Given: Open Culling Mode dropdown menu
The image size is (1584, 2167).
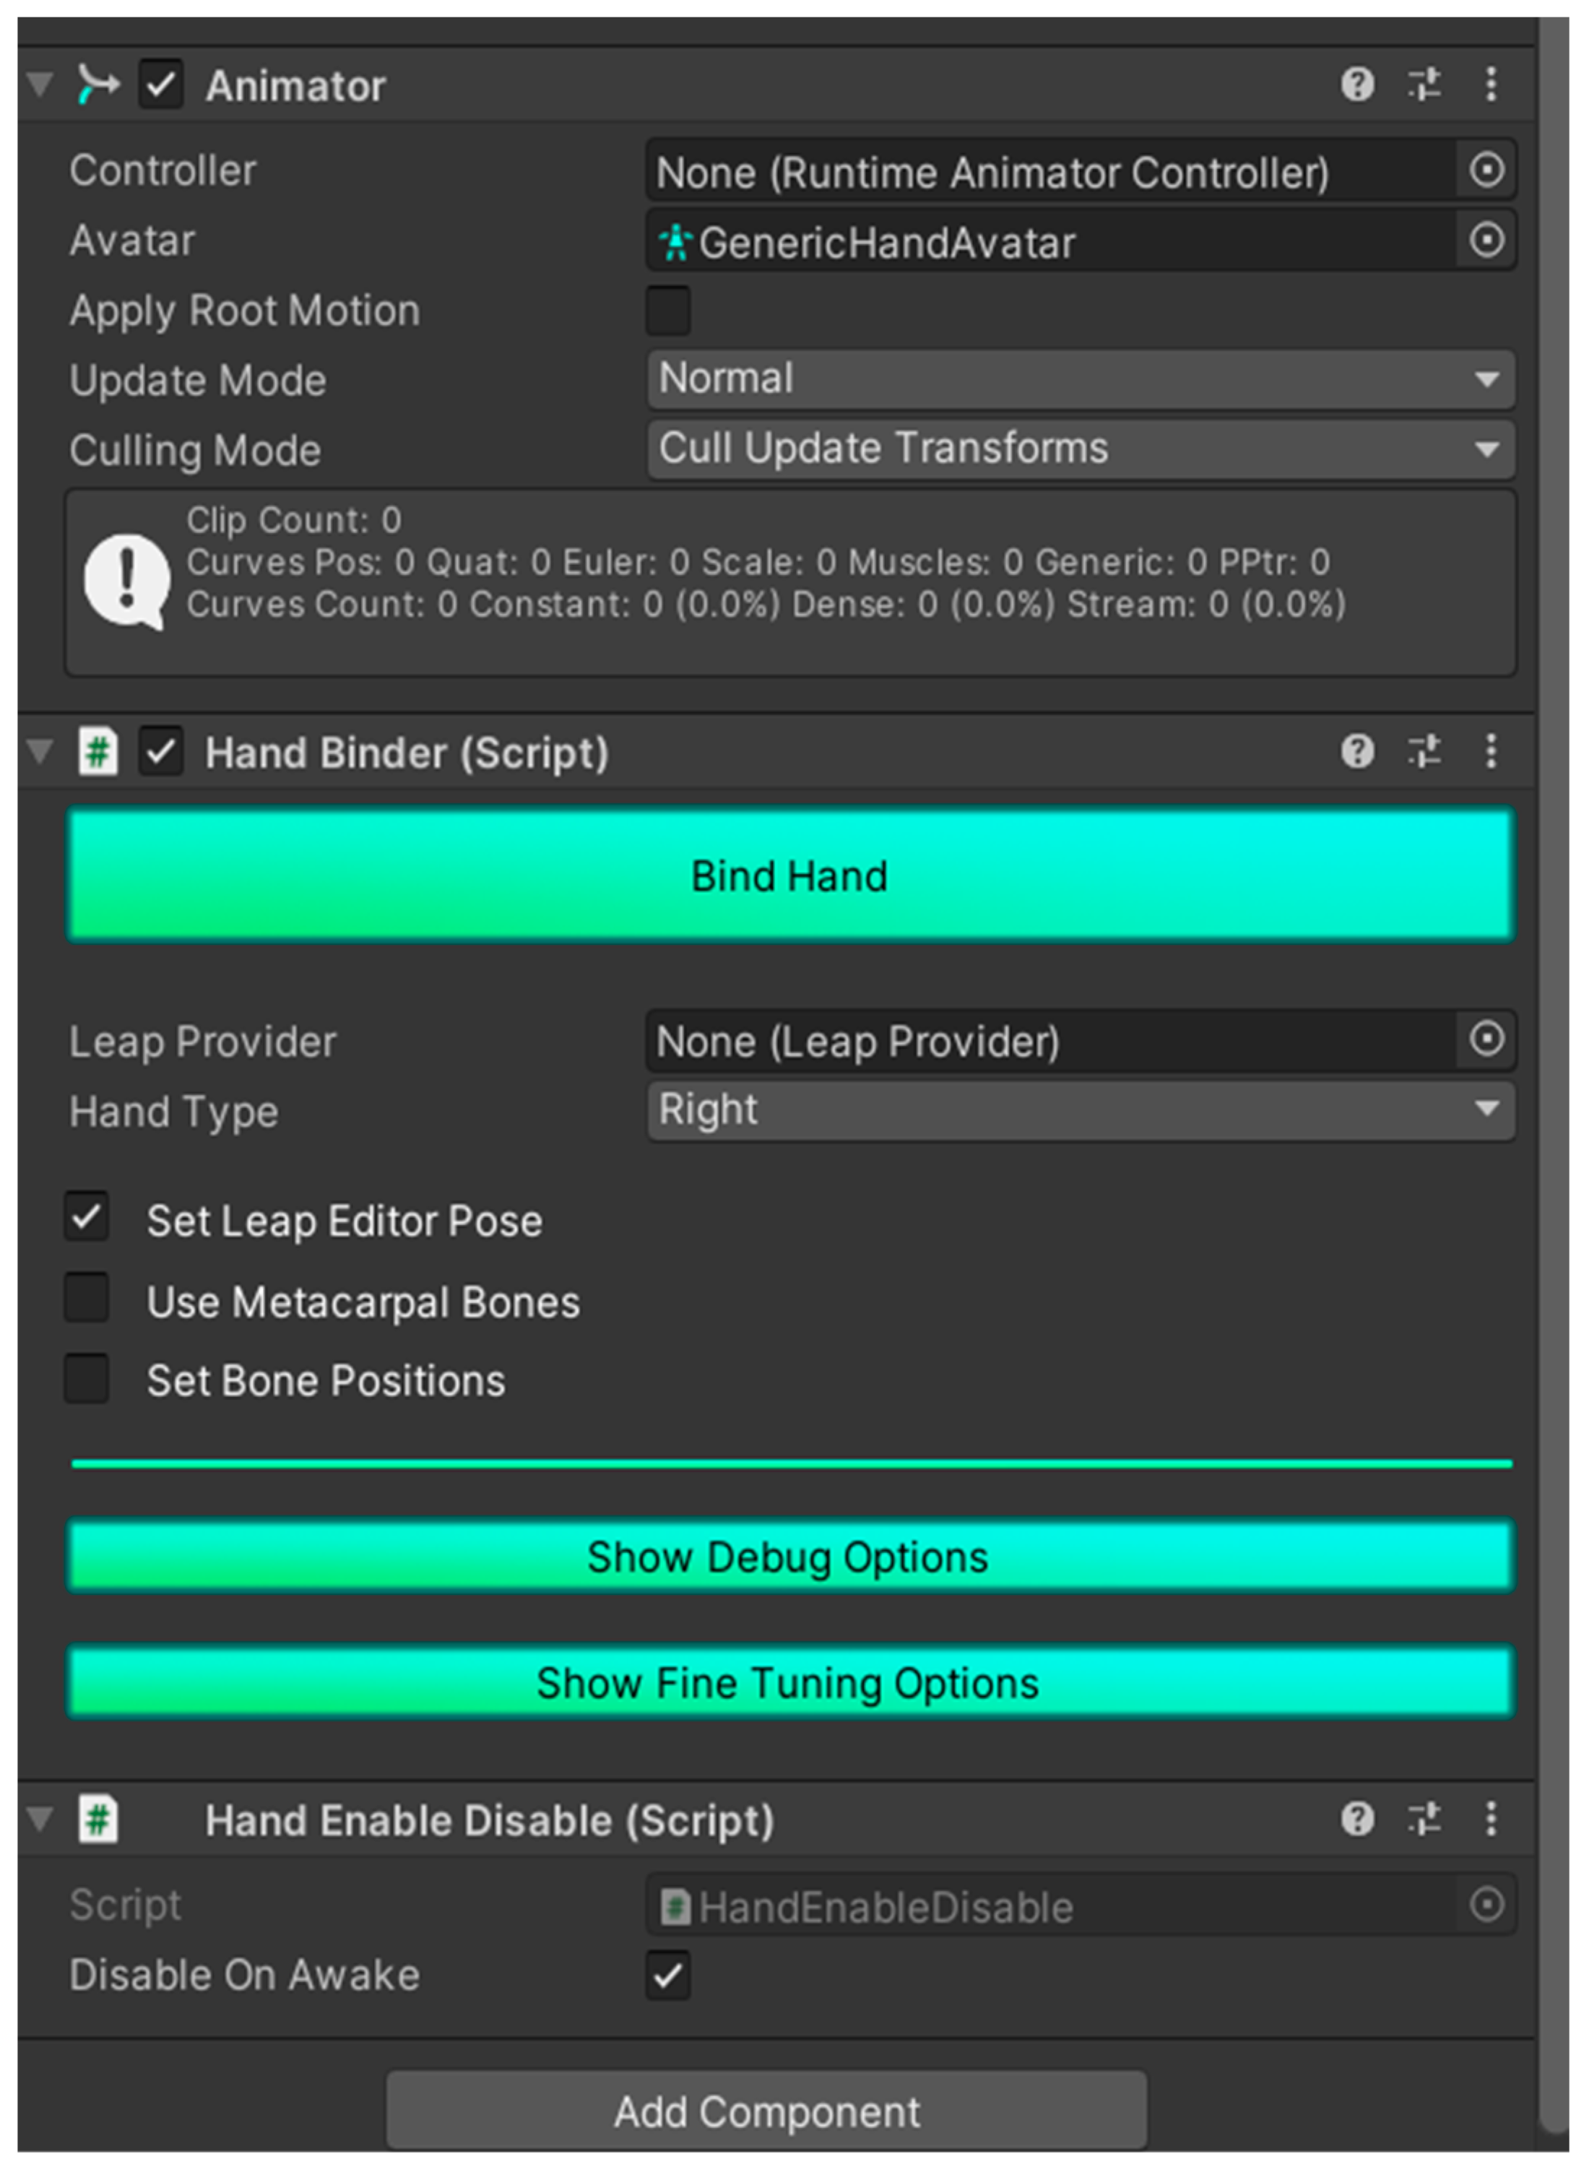Looking at the screenshot, I should pos(1080,449).
